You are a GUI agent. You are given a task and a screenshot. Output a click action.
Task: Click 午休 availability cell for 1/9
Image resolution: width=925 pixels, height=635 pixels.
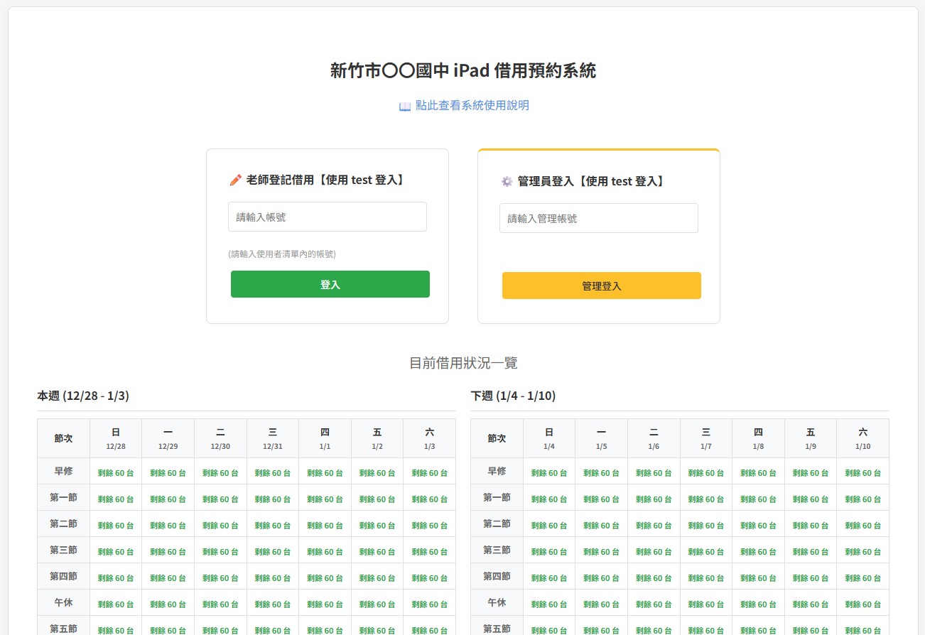(811, 604)
